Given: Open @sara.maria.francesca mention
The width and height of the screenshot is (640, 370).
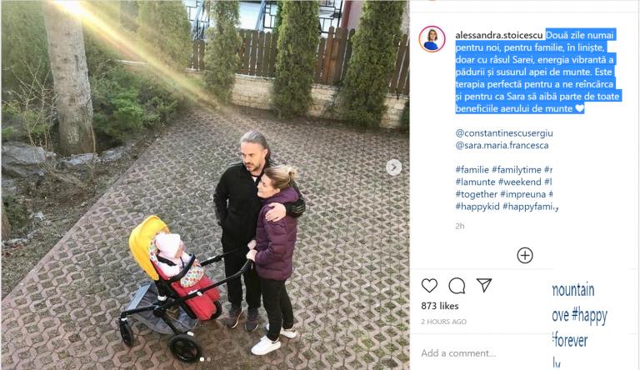Looking at the screenshot, I should click(502, 145).
